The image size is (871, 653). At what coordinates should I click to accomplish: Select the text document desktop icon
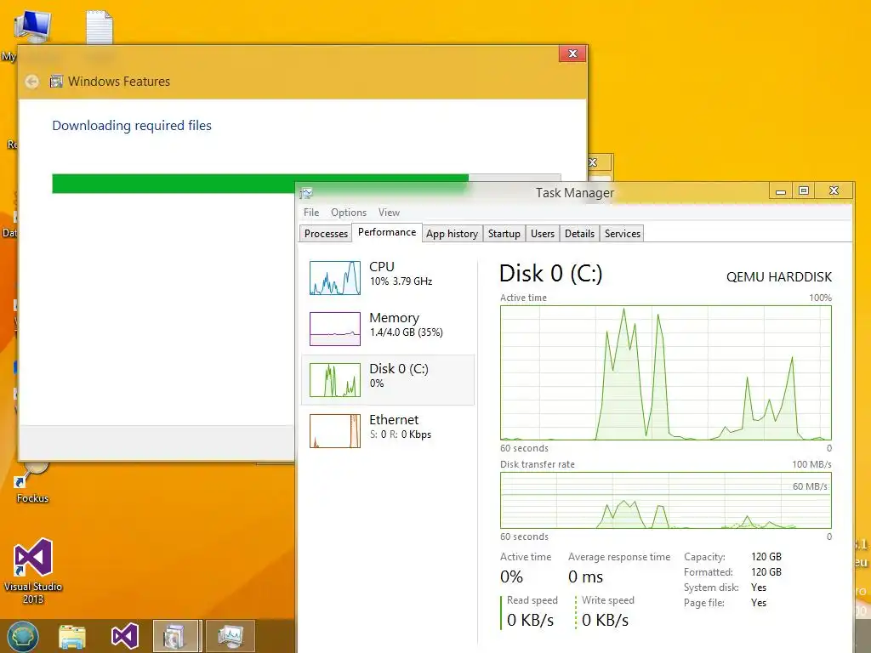(x=100, y=27)
